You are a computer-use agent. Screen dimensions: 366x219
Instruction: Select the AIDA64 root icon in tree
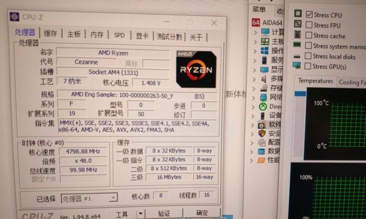(256, 22)
